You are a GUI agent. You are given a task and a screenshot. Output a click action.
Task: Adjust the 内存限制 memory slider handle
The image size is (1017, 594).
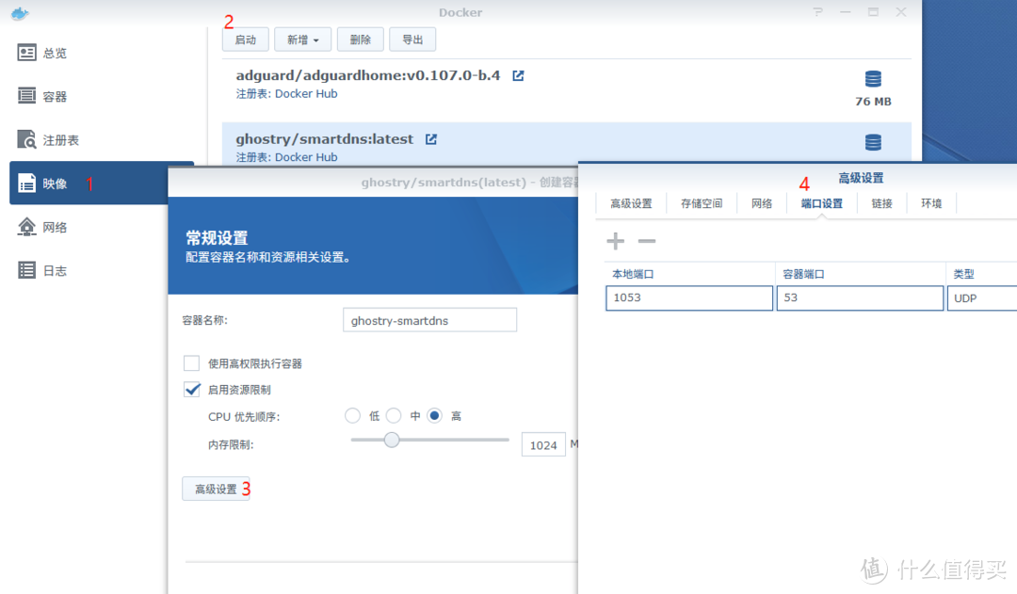click(x=391, y=440)
